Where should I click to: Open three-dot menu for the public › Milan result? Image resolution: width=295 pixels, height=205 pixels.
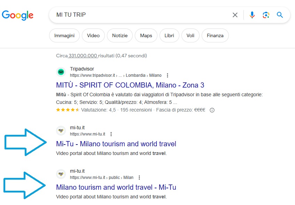click(x=139, y=178)
